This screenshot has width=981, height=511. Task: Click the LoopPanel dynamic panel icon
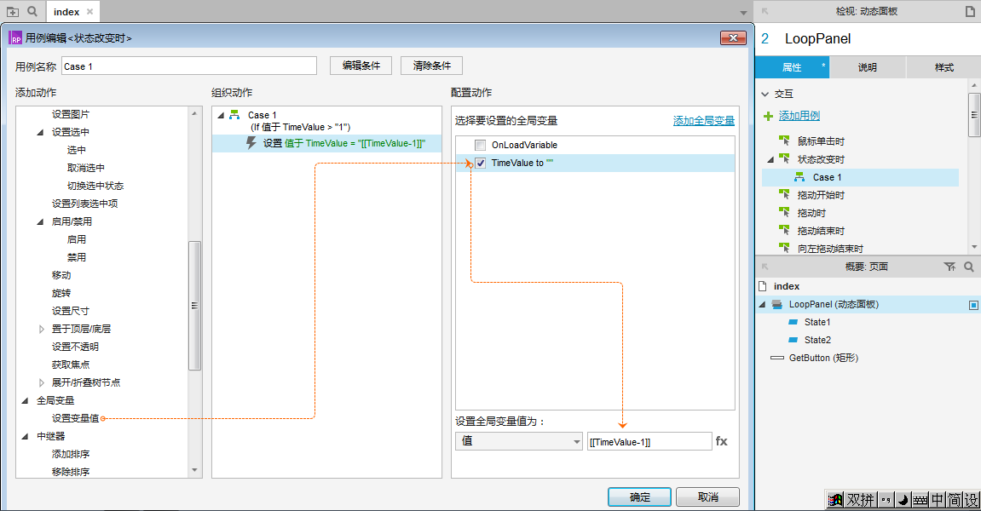point(777,304)
